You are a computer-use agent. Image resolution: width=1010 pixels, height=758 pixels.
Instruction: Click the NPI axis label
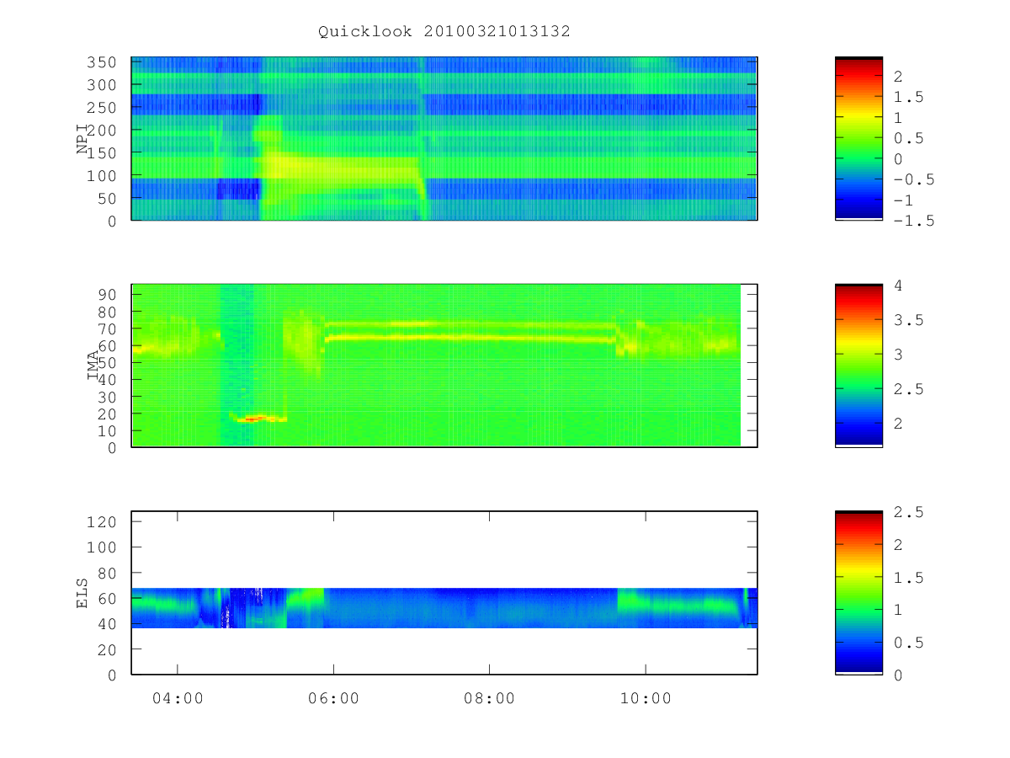(x=82, y=140)
